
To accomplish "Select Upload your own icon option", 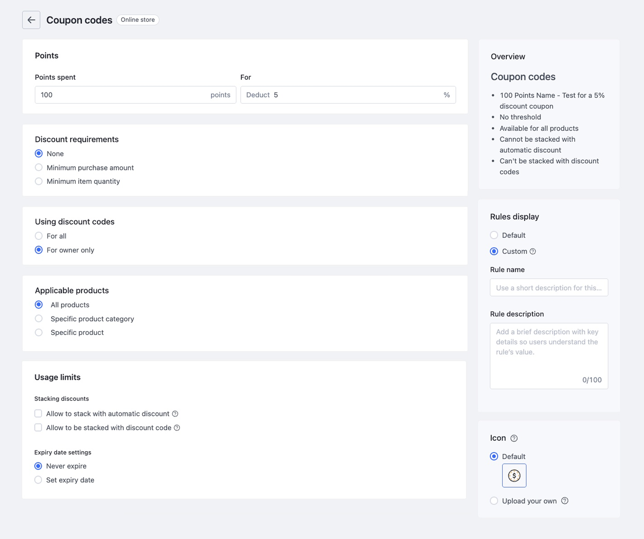I will tap(494, 501).
